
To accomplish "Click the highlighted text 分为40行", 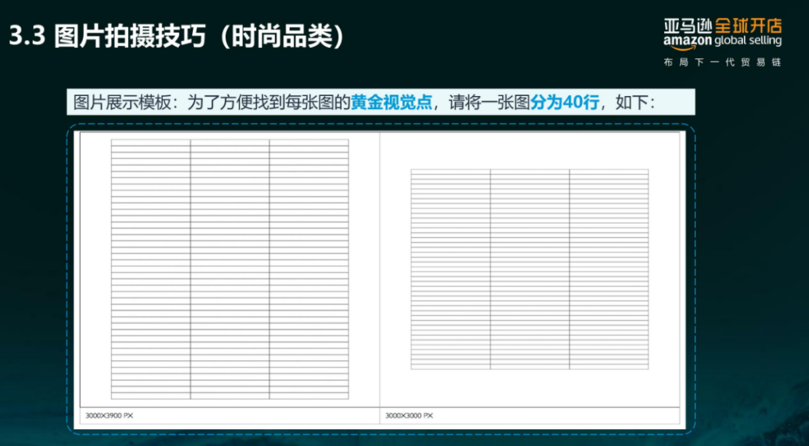I will (x=565, y=102).
